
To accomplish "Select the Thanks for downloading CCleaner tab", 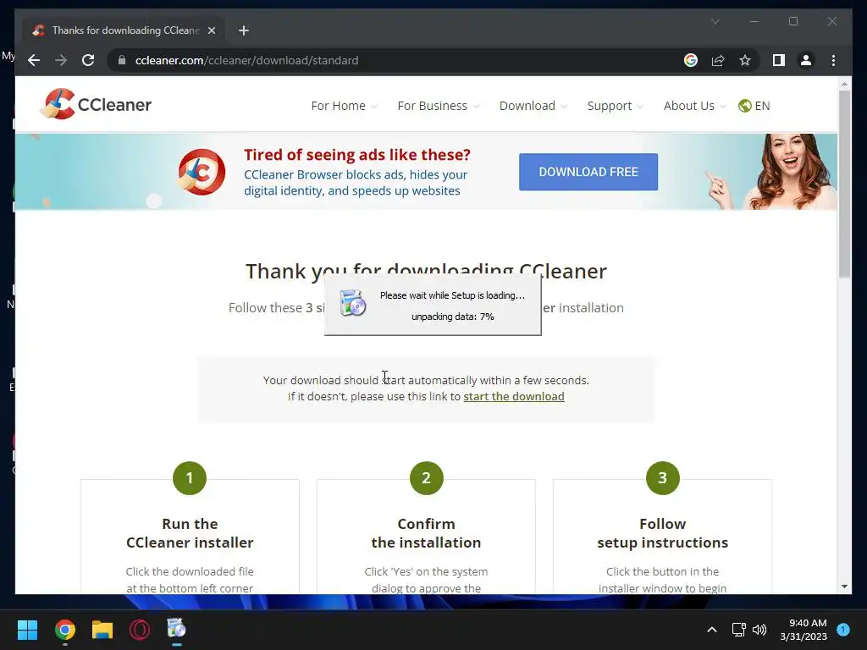I will pyautogui.click(x=124, y=30).
